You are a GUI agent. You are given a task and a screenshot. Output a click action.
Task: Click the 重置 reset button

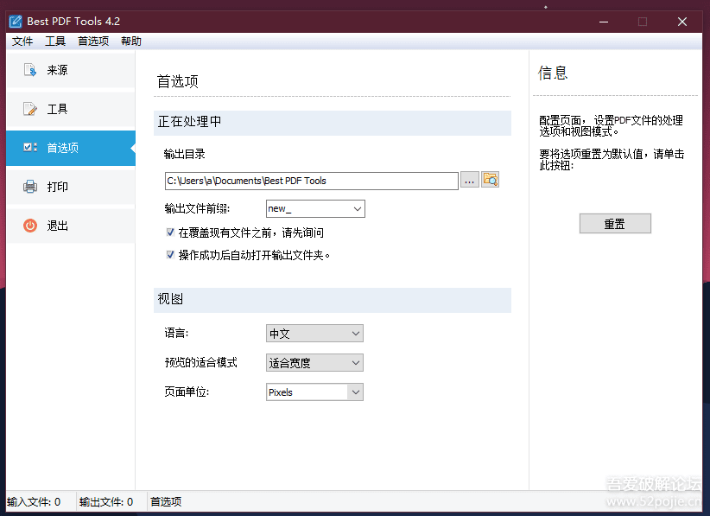614,224
